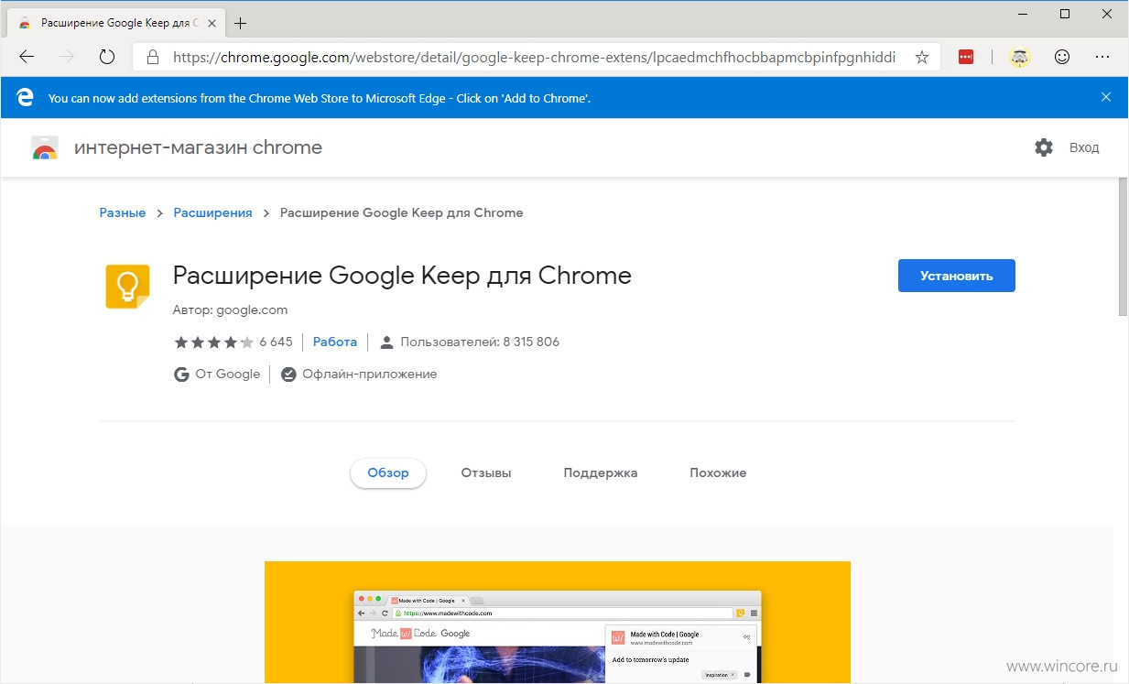
Task: Click the Google "G" icon beside От Google
Action: (x=181, y=374)
